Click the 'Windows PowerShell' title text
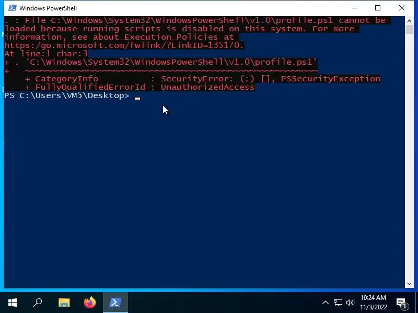This screenshot has width=418, height=313. 48,8
